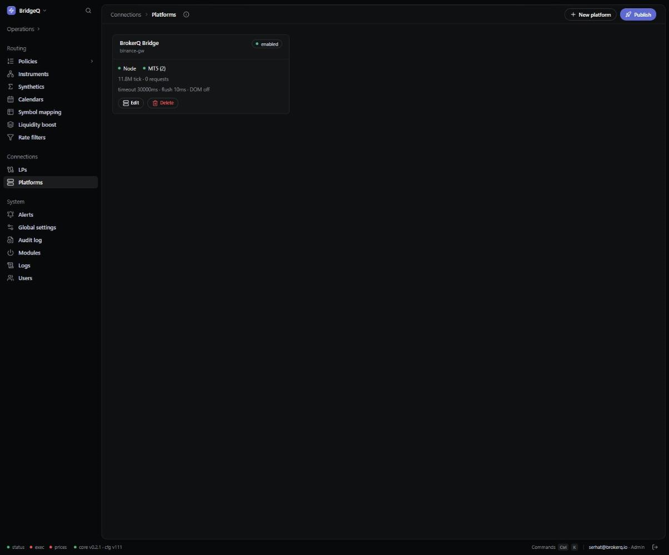Screen dimensions: 669x555
Task: Click the exec status indicator
Action: coord(37,547)
